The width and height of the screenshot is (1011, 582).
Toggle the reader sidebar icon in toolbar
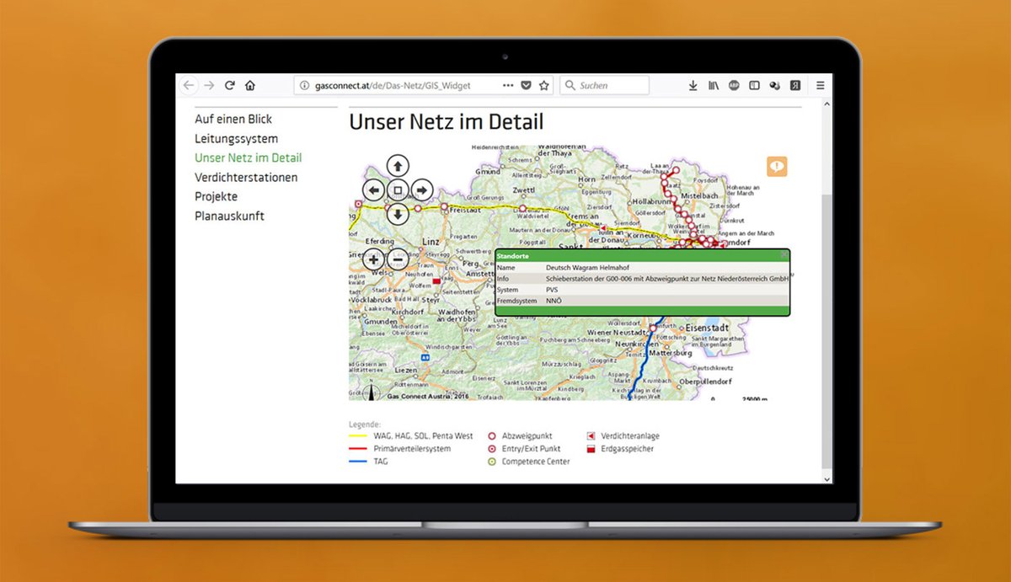[x=754, y=85]
